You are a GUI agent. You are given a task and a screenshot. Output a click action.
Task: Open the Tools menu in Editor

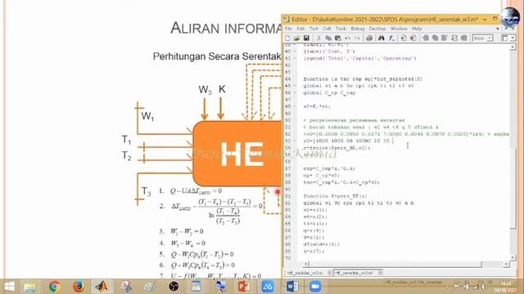pyautogui.click(x=341, y=29)
